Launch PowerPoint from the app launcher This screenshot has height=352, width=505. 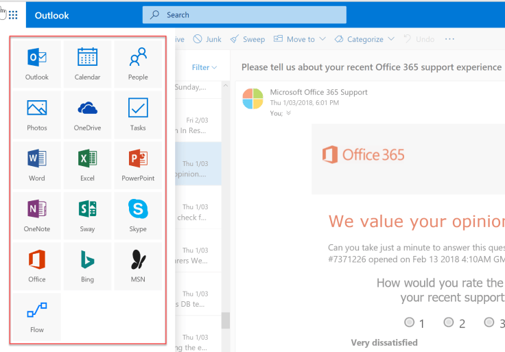point(138,165)
